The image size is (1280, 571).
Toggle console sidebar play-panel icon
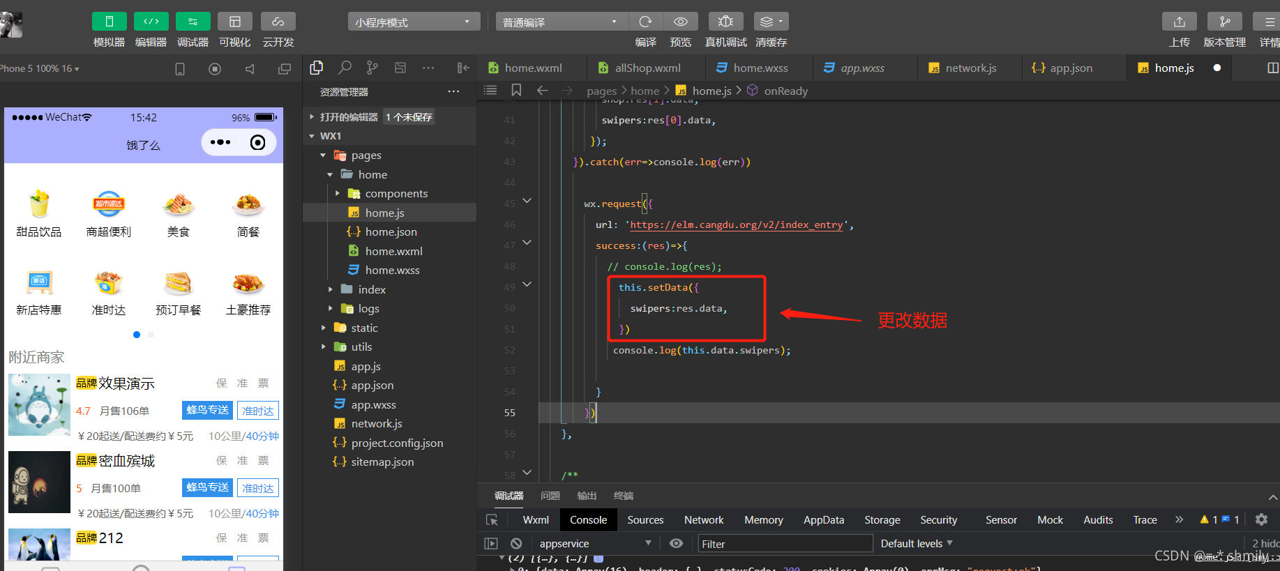click(491, 543)
